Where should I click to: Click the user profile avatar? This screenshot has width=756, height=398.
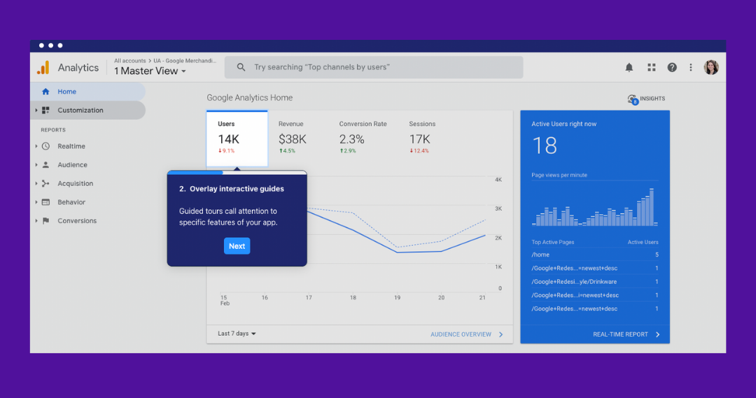tap(711, 67)
